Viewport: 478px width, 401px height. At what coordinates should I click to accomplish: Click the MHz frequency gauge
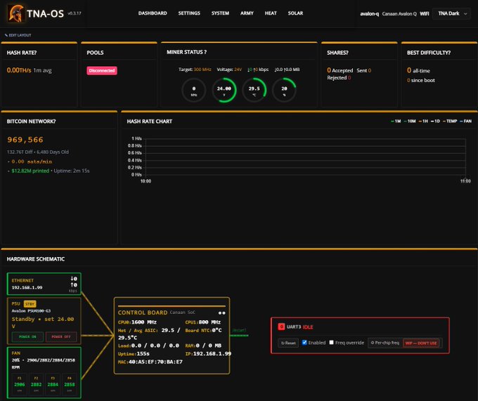[194, 90]
